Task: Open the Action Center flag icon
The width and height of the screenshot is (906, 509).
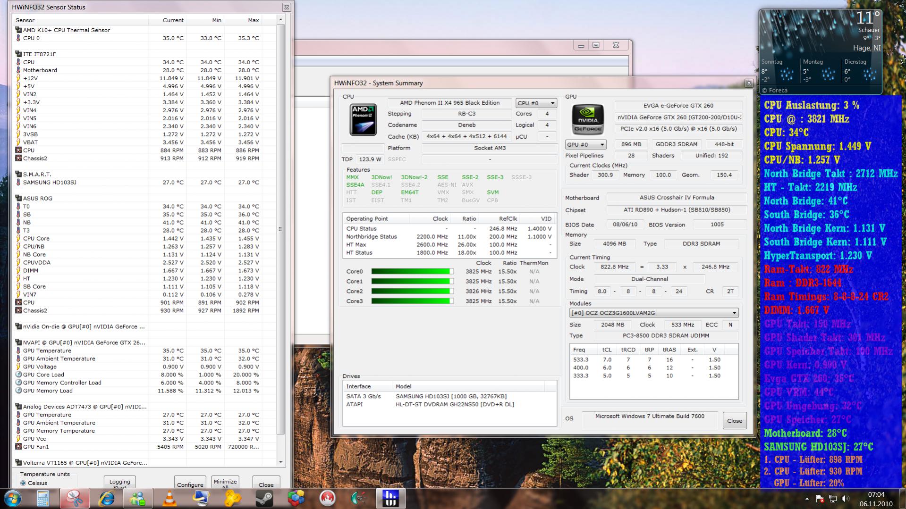Action: coord(820,499)
